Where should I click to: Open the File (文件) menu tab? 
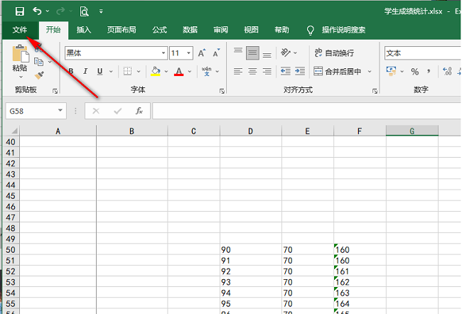pyautogui.click(x=20, y=30)
